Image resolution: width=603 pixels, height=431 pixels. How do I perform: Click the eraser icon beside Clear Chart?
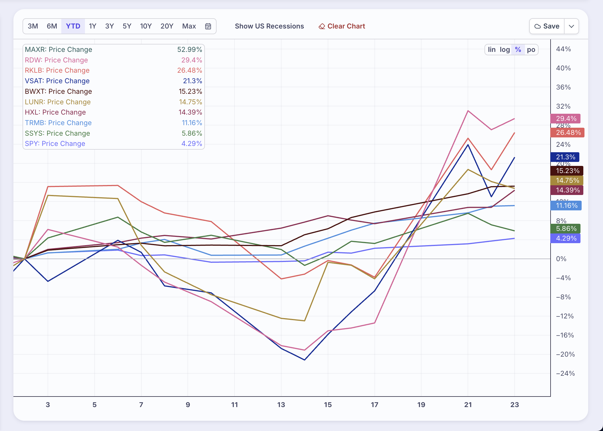(x=322, y=27)
